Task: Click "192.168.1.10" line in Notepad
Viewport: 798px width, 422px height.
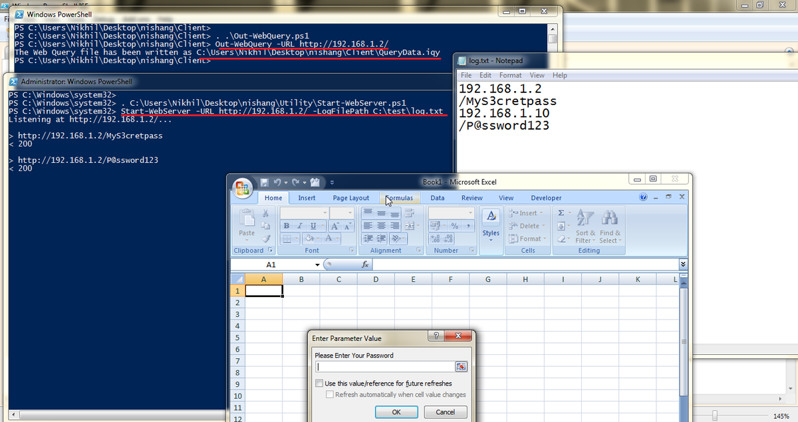Action: (504, 114)
